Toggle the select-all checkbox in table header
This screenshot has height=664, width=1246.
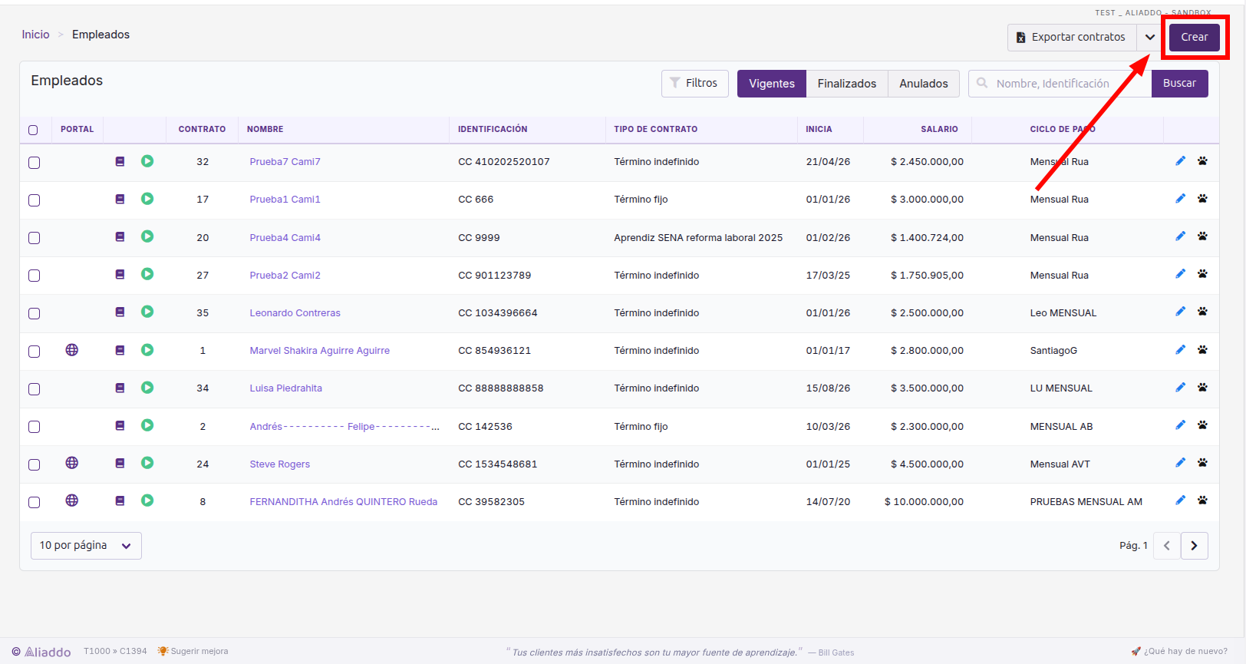pyautogui.click(x=33, y=130)
